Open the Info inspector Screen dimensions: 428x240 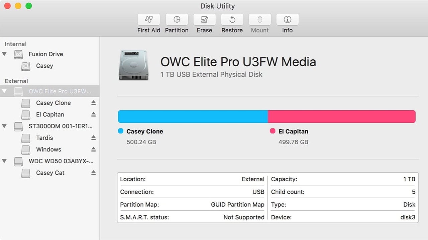[x=287, y=20]
